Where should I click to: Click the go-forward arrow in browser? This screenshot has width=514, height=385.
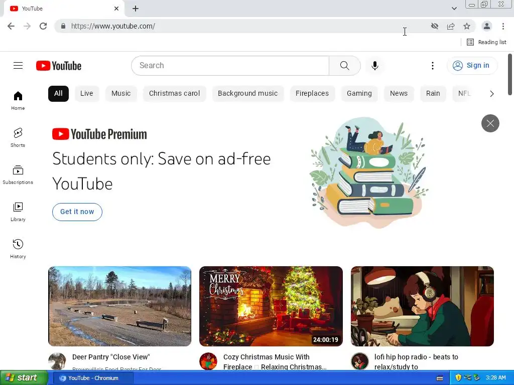coord(27,26)
